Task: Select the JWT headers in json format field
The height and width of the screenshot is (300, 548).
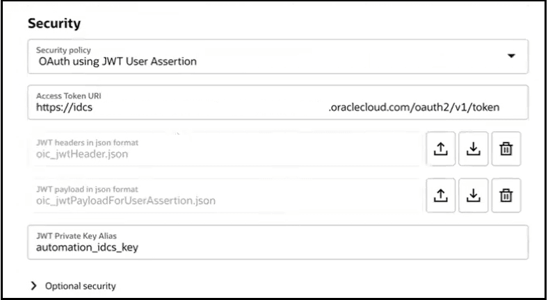Action: (224, 149)
